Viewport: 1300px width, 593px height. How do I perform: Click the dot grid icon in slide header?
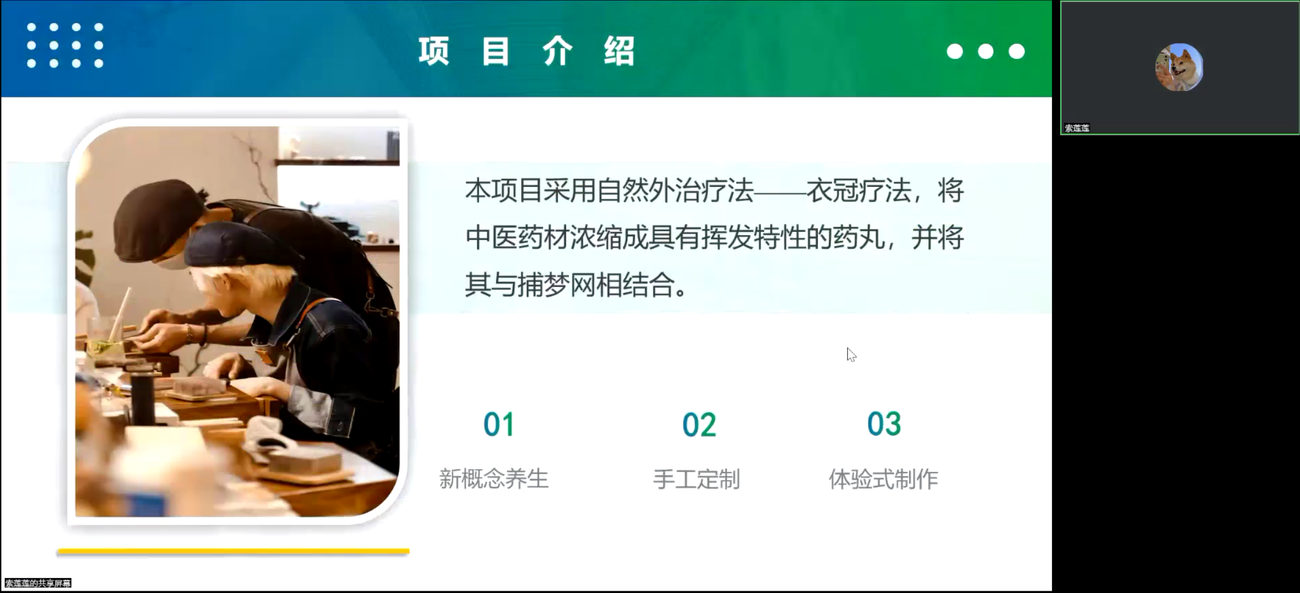[65, 45]
